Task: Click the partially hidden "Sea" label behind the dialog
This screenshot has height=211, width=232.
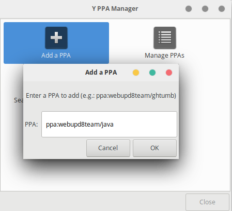Action: 19,100
